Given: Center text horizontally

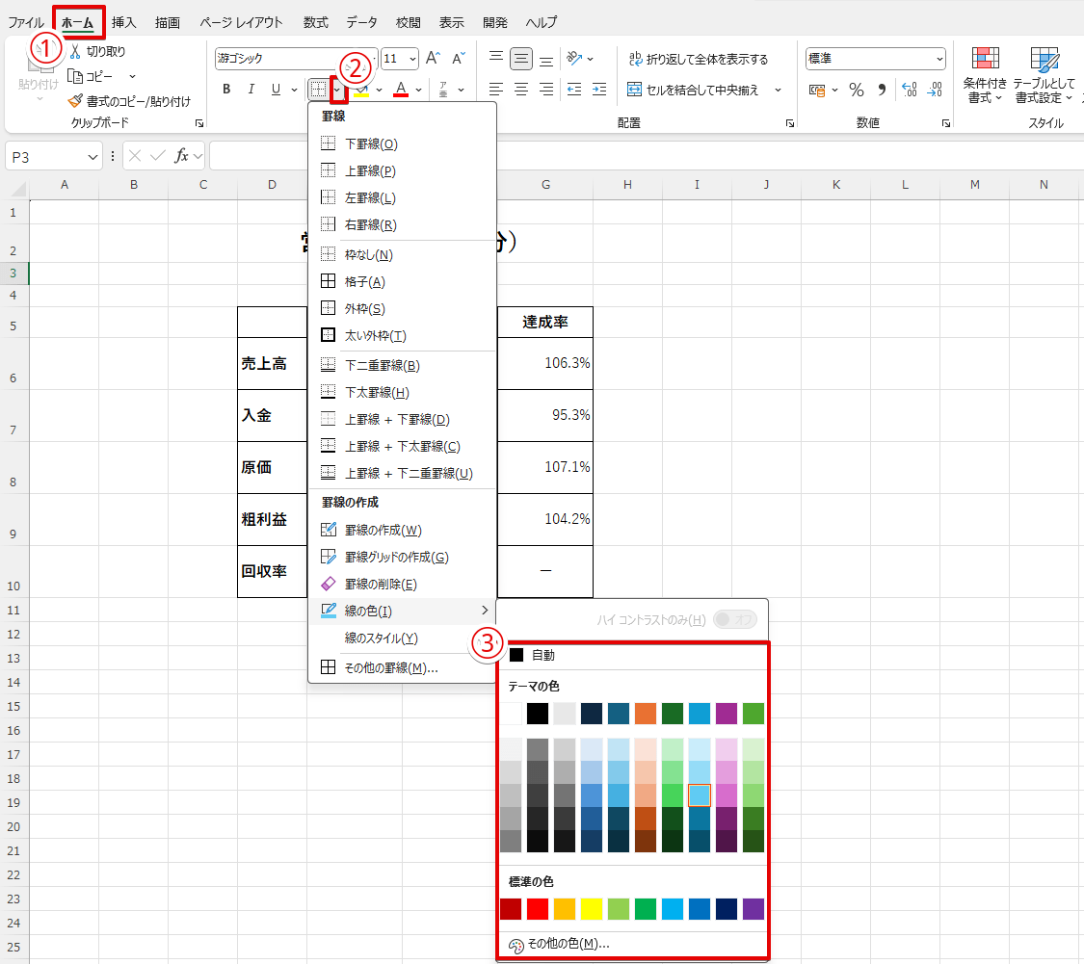Looking at the screenshot, I should point(520,90).
